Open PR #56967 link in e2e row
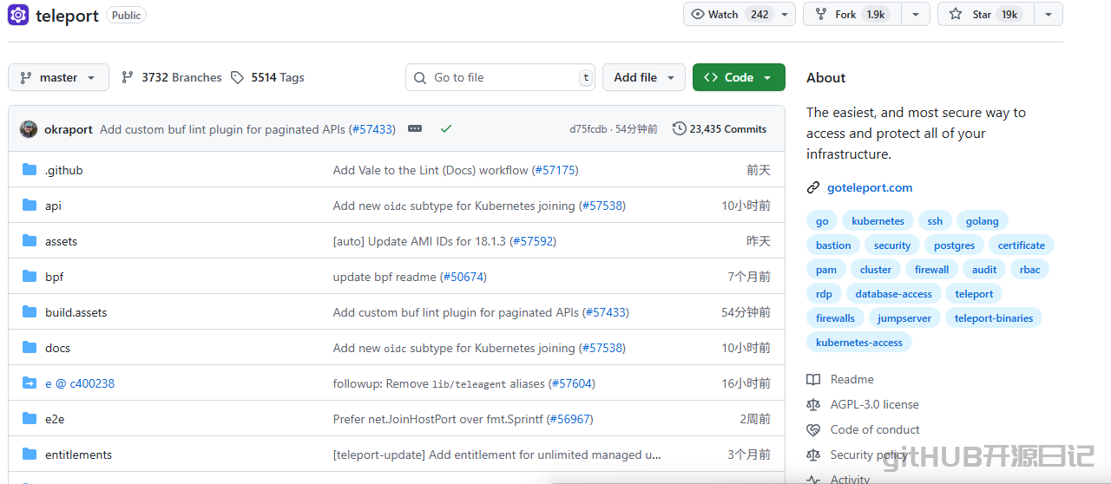 point(570,419)
